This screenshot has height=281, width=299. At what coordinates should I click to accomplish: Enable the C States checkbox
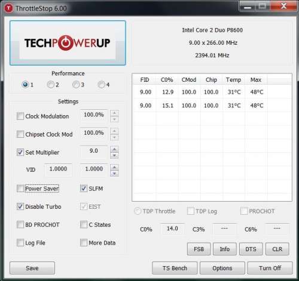[84, 224]
